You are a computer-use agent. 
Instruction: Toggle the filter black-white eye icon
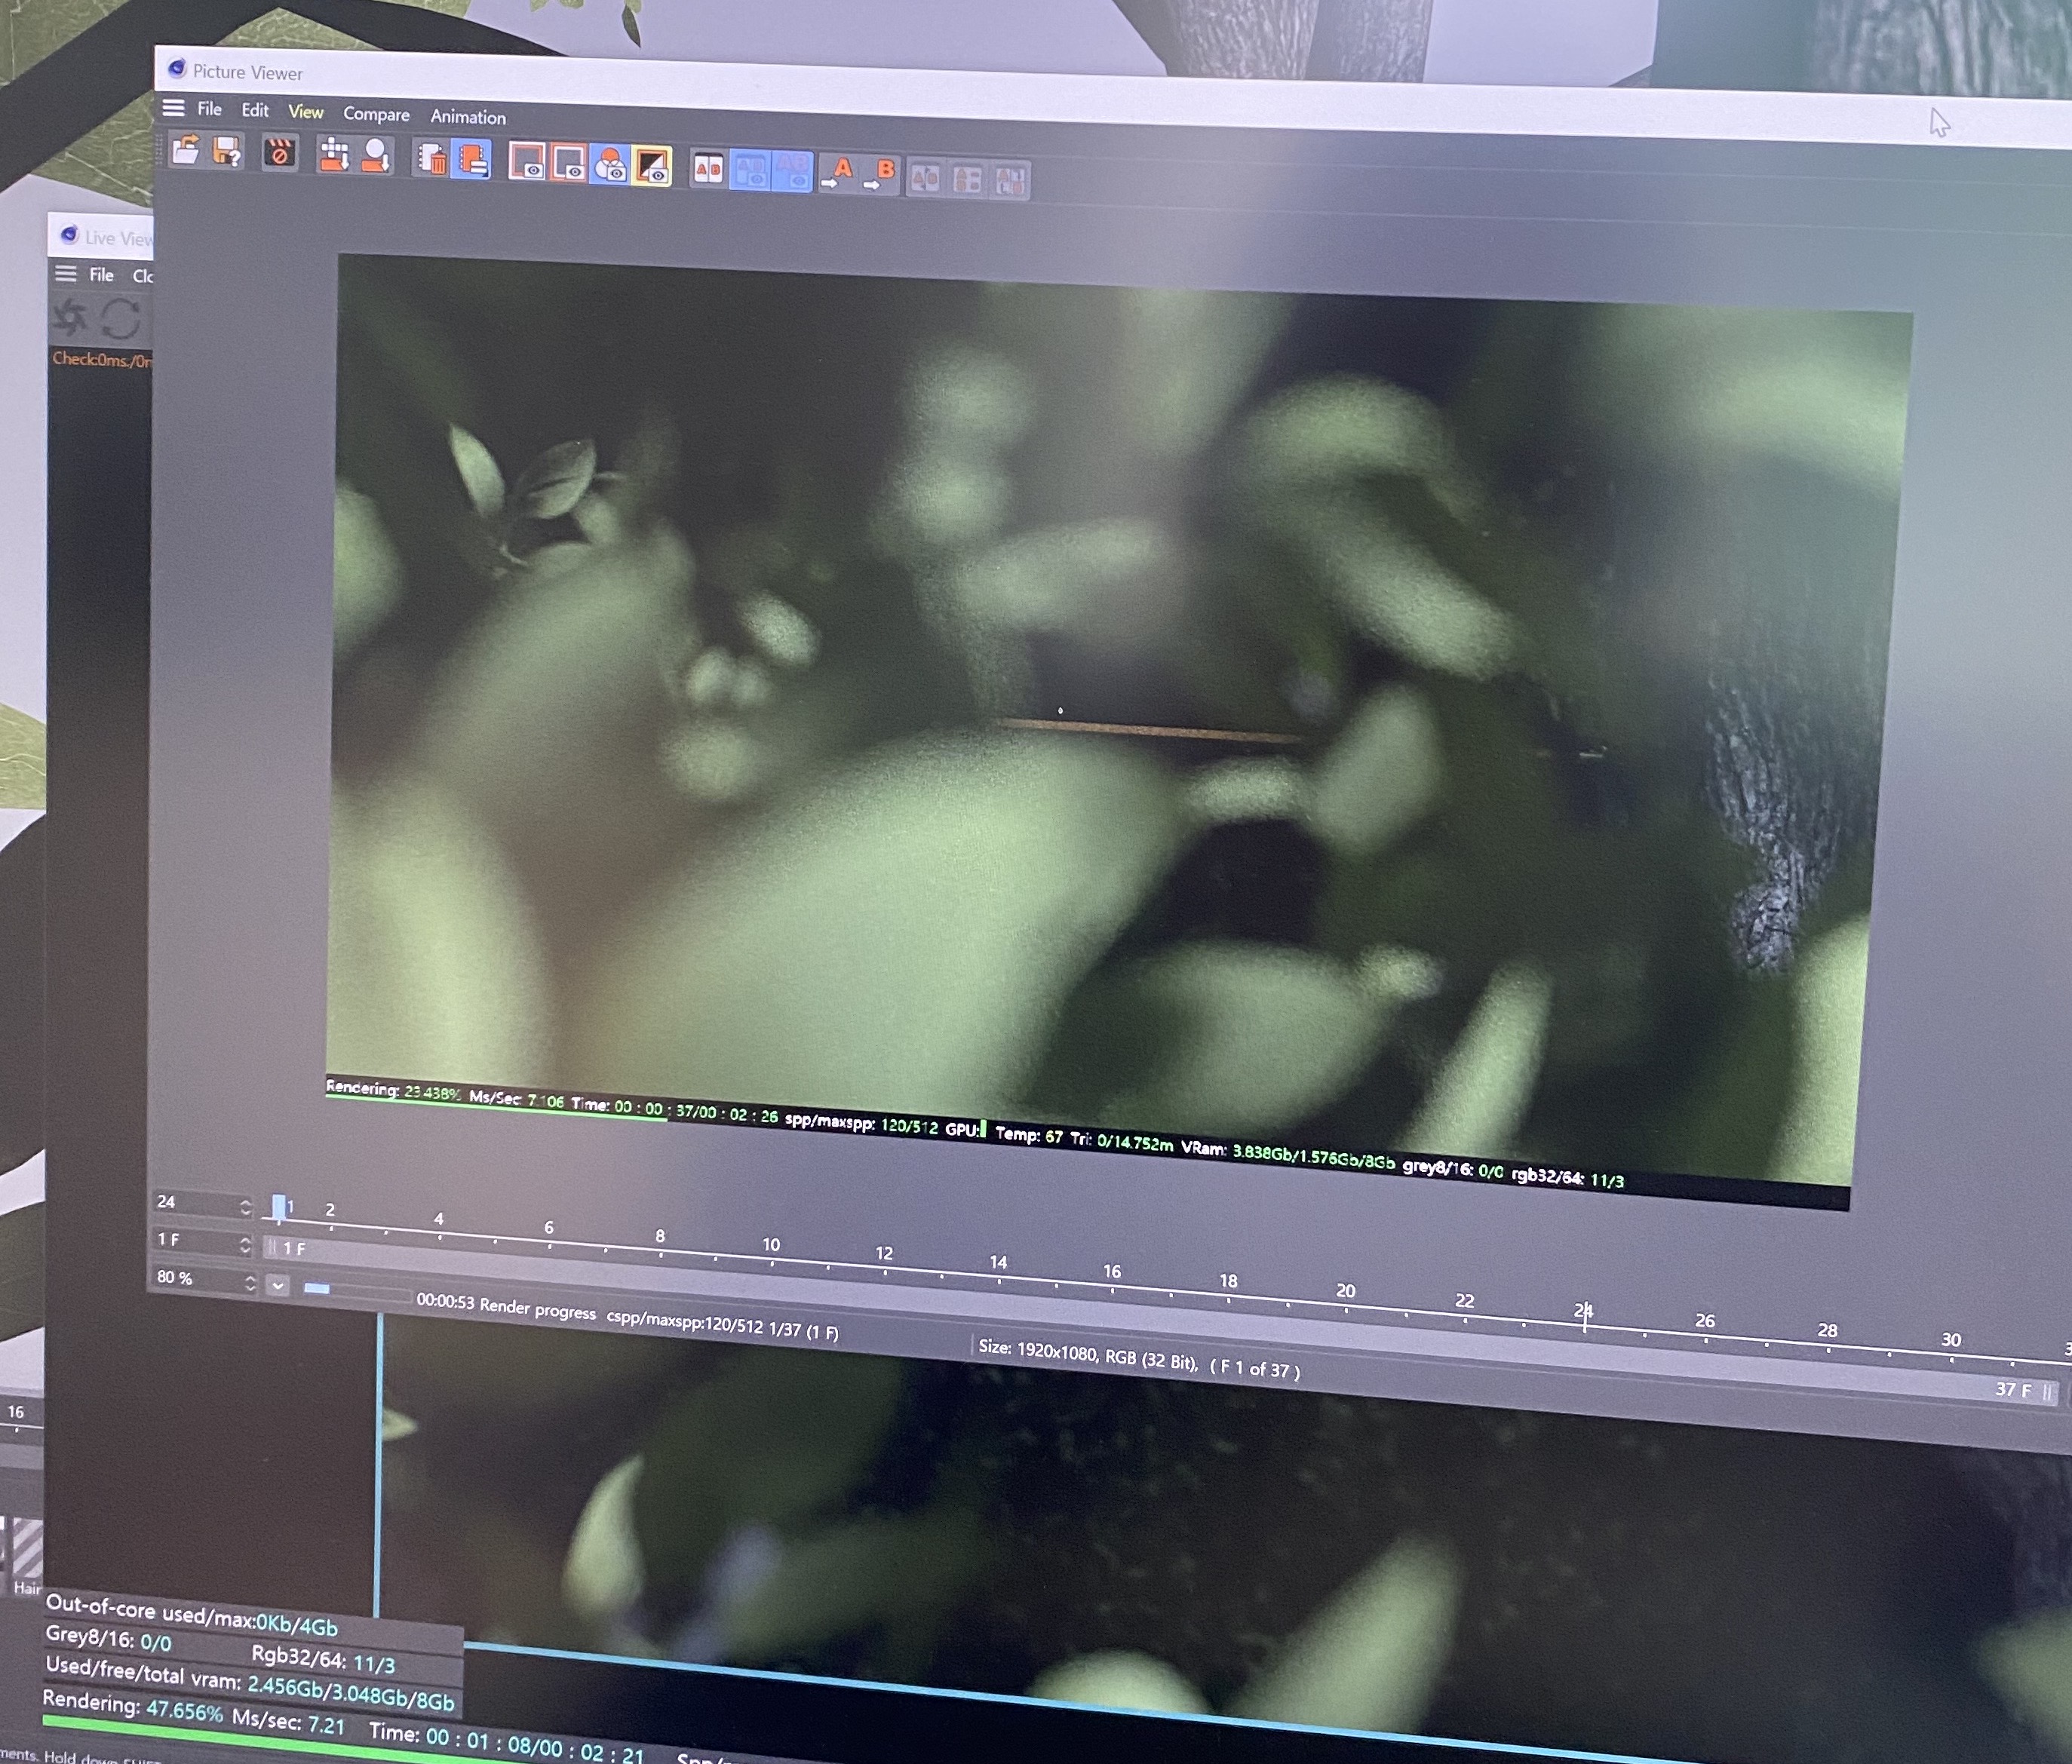point(652,166)
